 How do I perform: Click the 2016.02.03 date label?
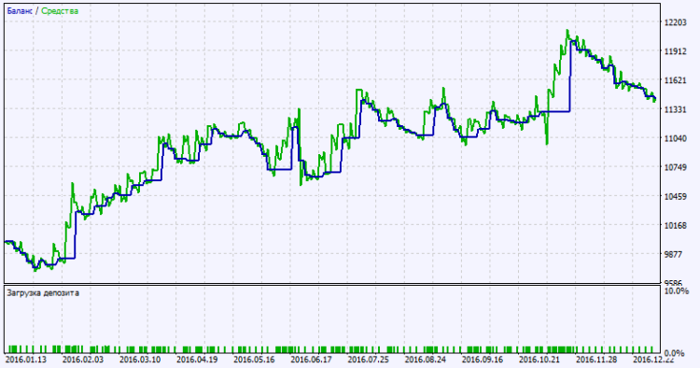82,359
